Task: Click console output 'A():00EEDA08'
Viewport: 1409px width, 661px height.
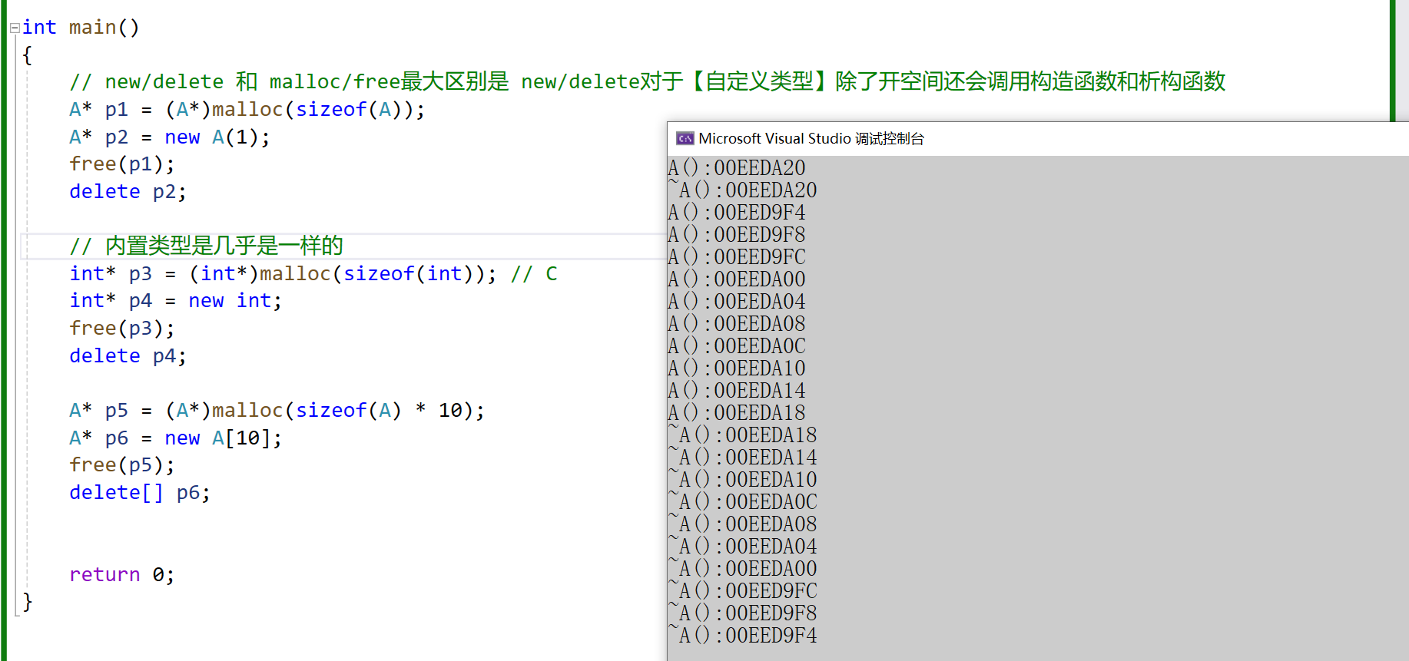Action: 737,324
